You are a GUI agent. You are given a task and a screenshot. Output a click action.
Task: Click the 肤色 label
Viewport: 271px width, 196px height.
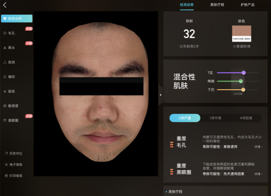(241, 21)
